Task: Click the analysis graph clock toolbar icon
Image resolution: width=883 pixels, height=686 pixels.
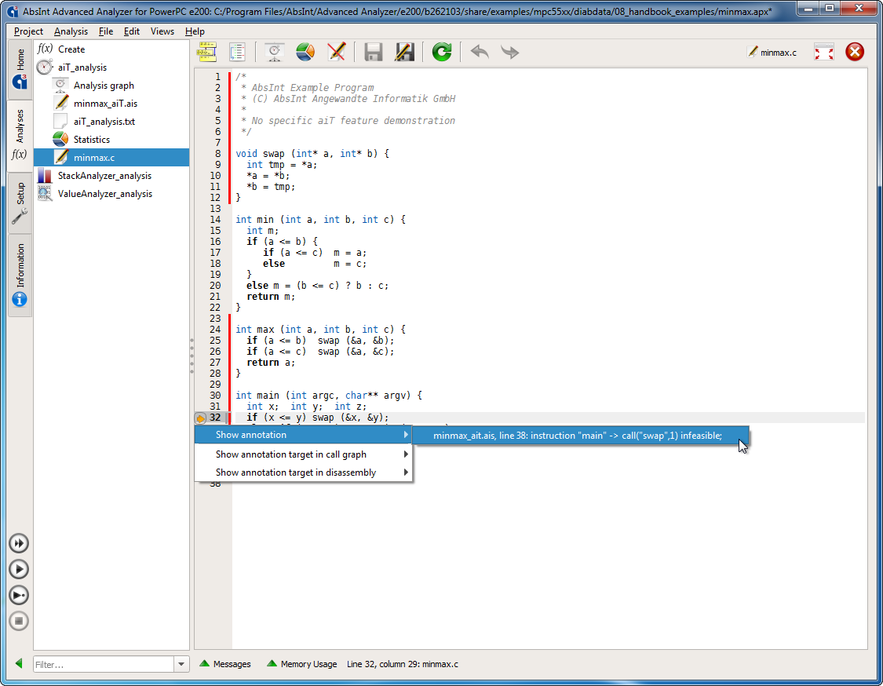Action: click(274, 52)
